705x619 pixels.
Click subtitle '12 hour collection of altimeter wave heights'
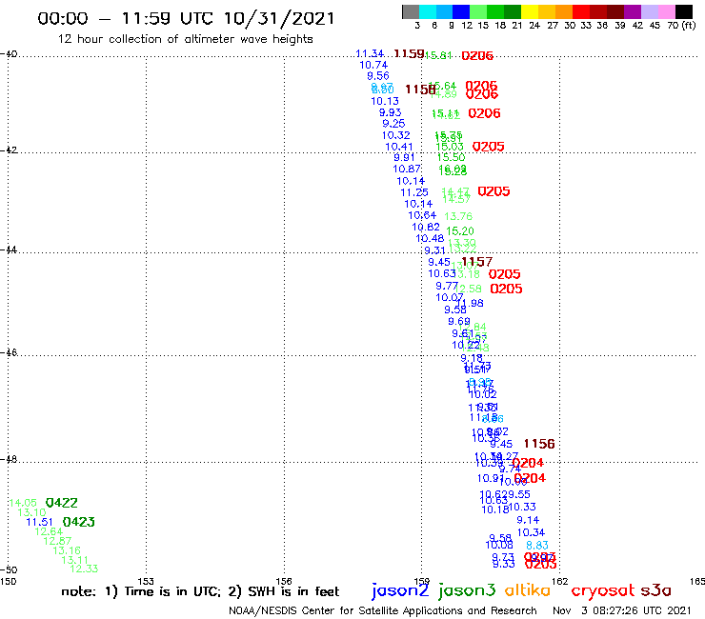[185, 39]
